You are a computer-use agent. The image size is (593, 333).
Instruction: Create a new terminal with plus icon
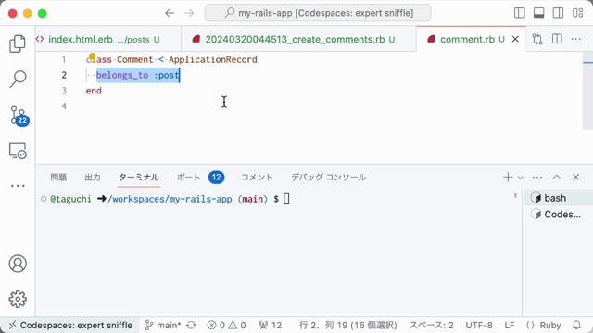tap(508, 177)
